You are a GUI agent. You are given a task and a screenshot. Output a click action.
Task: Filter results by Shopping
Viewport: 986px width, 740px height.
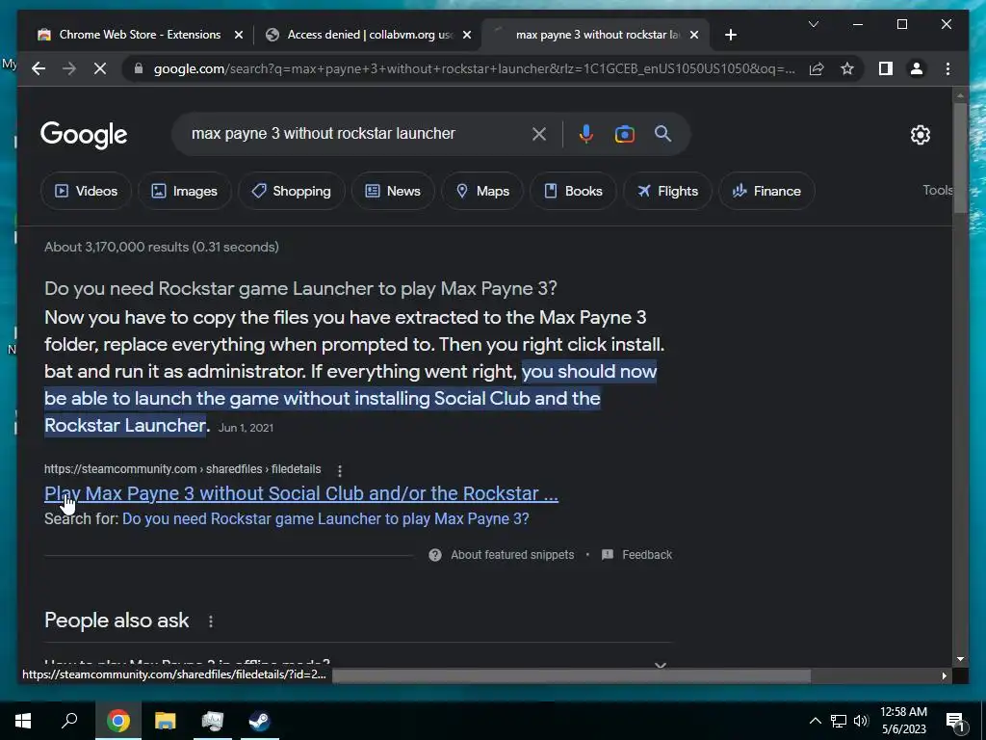coord(291,191)
